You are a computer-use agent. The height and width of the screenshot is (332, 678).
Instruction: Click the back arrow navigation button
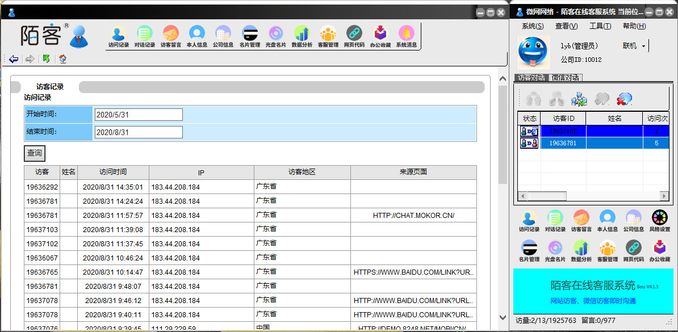pos(14,59)
